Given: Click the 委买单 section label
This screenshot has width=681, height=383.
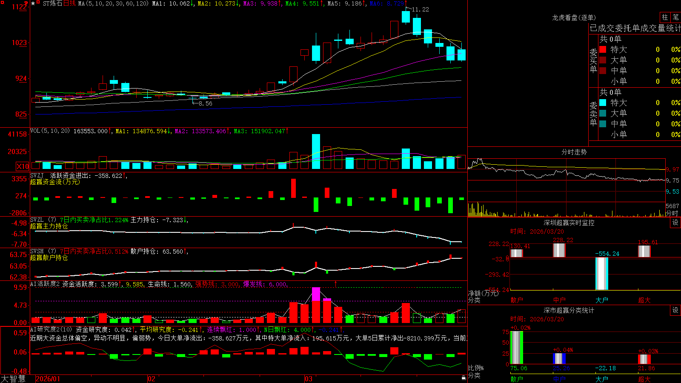Looking at the screenshot, I should 593,60.
